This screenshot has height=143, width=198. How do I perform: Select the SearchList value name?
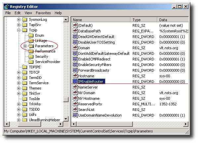pos(86,110)
